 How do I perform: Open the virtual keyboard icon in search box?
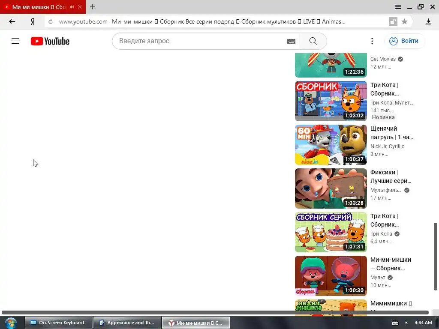coord(291,41)
